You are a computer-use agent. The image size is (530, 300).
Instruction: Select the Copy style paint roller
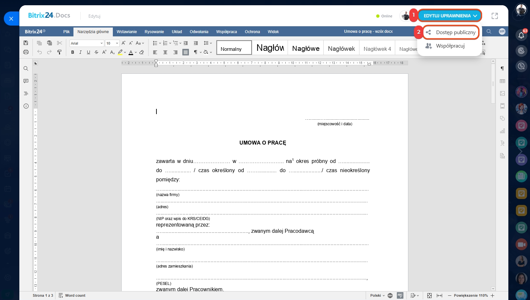point(59,52)
